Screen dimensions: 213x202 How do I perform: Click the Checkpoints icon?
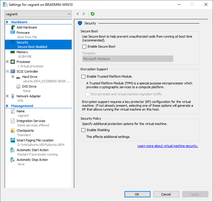[13, 131]
